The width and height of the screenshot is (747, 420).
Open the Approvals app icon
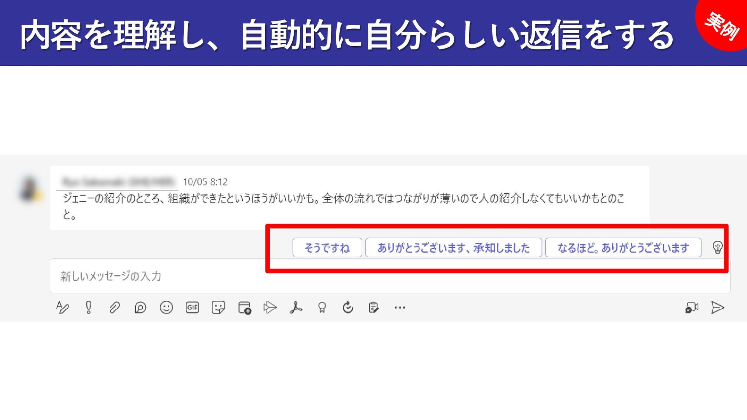[348, 308]
